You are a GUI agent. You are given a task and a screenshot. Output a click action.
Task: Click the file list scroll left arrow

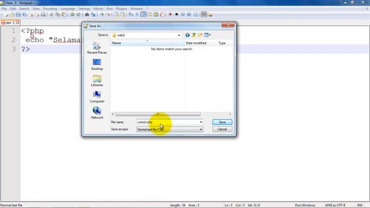pyautogui.click(x=113, y=114)
